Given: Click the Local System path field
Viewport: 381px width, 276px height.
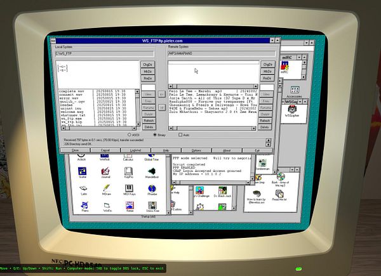Looking at the screenshot, I should pos(105,53).
